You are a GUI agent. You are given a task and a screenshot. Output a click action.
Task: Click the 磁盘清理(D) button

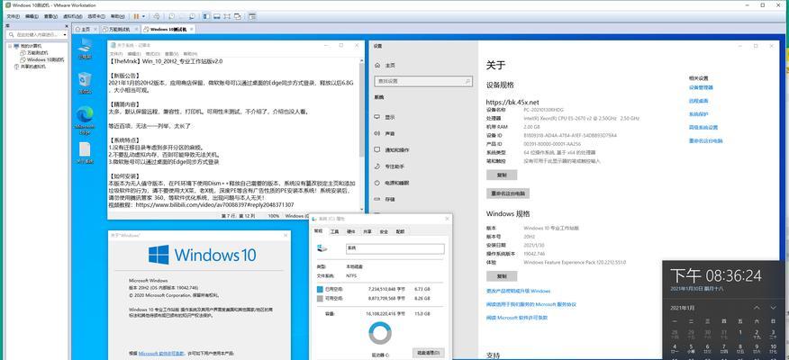coord(428,353)
